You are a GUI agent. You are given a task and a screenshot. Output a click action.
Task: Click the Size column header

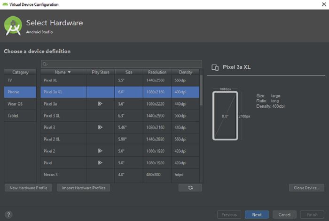[129, 72]
